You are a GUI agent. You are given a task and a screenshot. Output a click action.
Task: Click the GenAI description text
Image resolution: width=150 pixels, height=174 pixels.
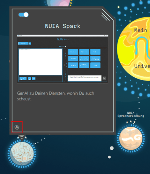56,96
